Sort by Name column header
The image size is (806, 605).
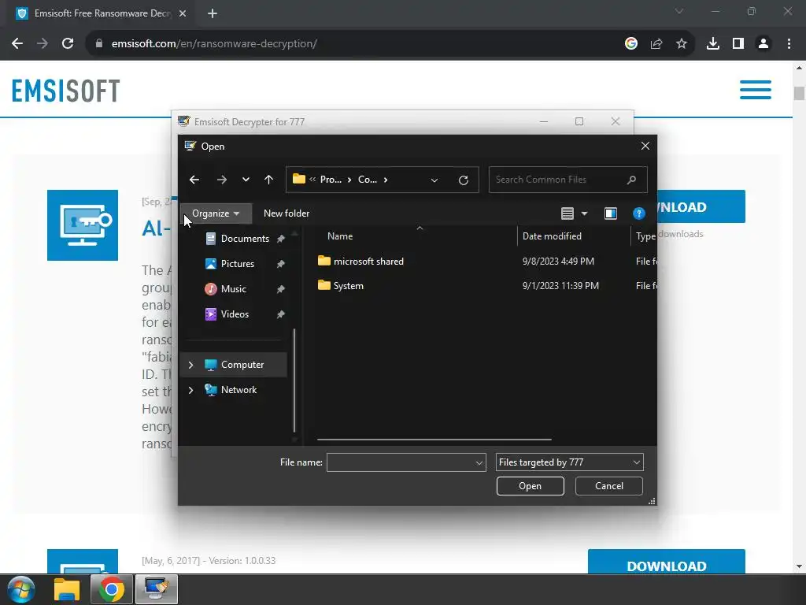[340, 236]
